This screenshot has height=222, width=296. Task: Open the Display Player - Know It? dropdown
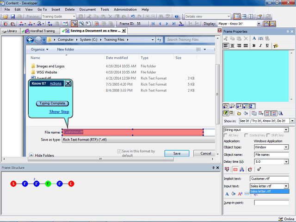point(259,24)
